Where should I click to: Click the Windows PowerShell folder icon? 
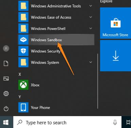pyautogui.click(x=23, y=29)
